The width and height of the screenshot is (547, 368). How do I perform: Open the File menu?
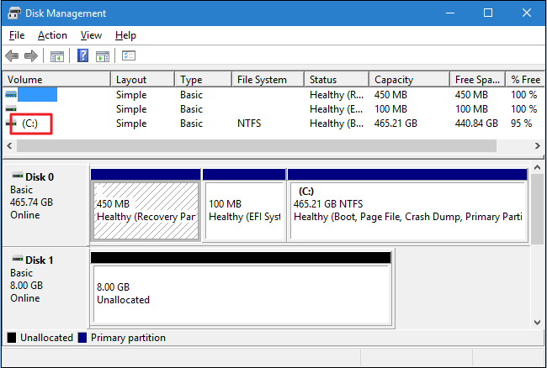(x=17, y=35)
